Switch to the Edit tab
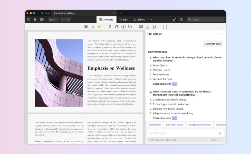251x154 pixels. (123, 20)
